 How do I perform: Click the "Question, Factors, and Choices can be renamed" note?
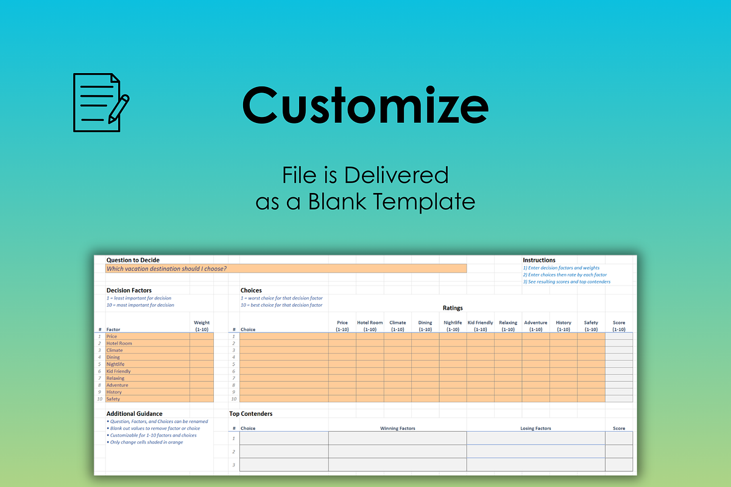point(157,421)
